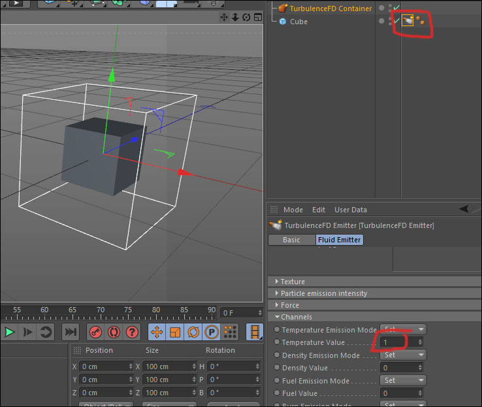Click the Coordinates Manager grip icon
This screenshot has width=482, height=407.
click(78, 350)
